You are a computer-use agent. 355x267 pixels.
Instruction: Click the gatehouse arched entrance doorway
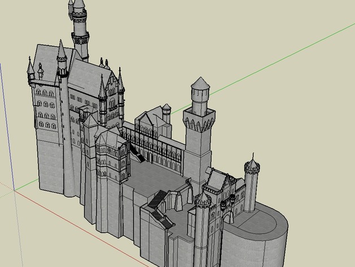[228, 218]
